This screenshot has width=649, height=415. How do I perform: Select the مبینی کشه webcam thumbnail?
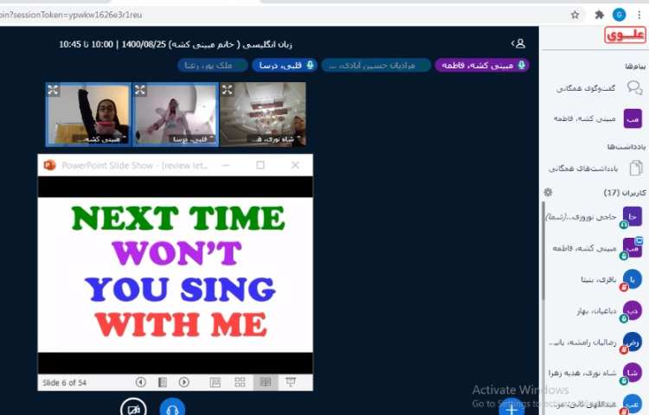[x=88, y=114]
